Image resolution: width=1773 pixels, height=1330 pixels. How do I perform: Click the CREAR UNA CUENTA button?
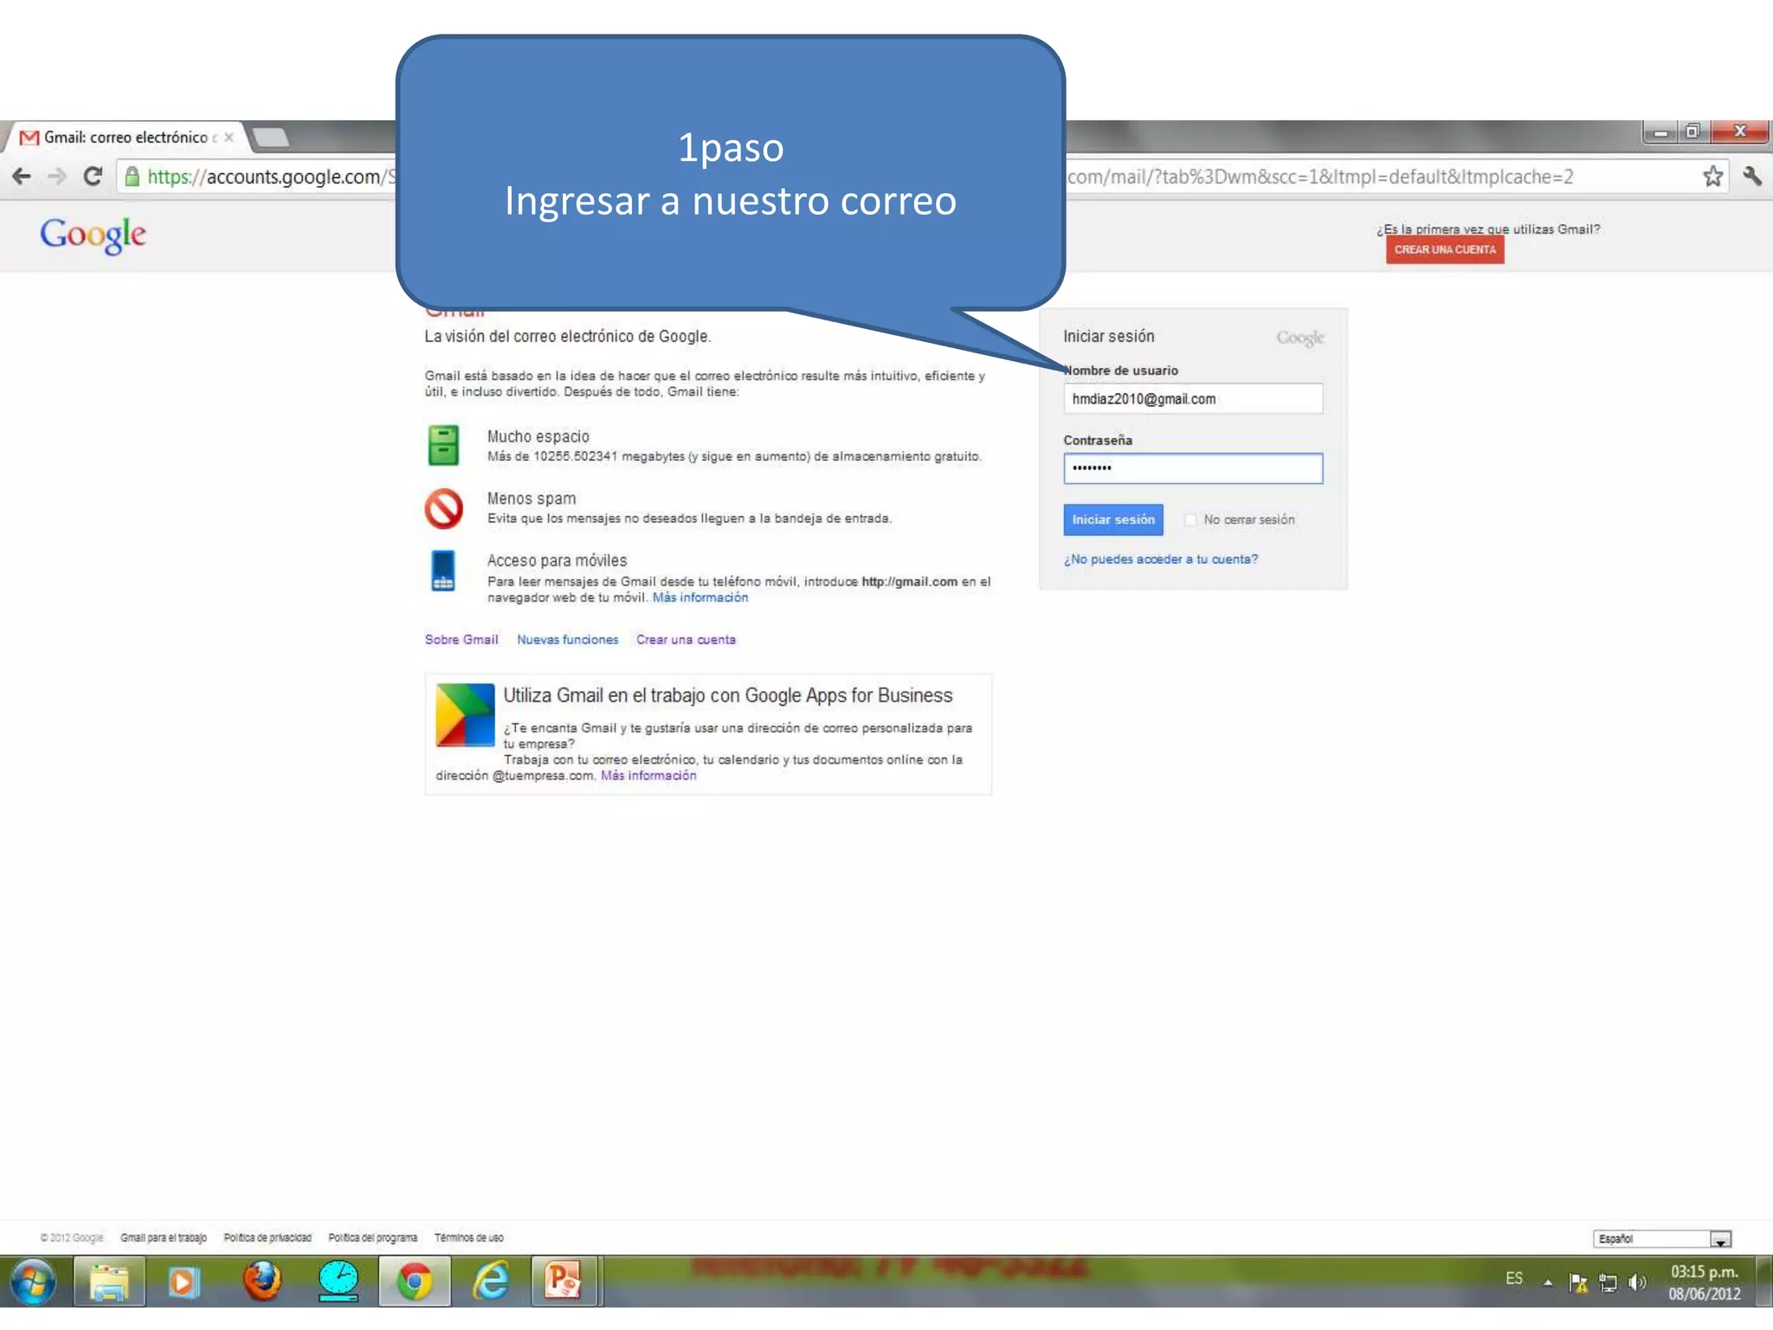(x=1444, y=249)
